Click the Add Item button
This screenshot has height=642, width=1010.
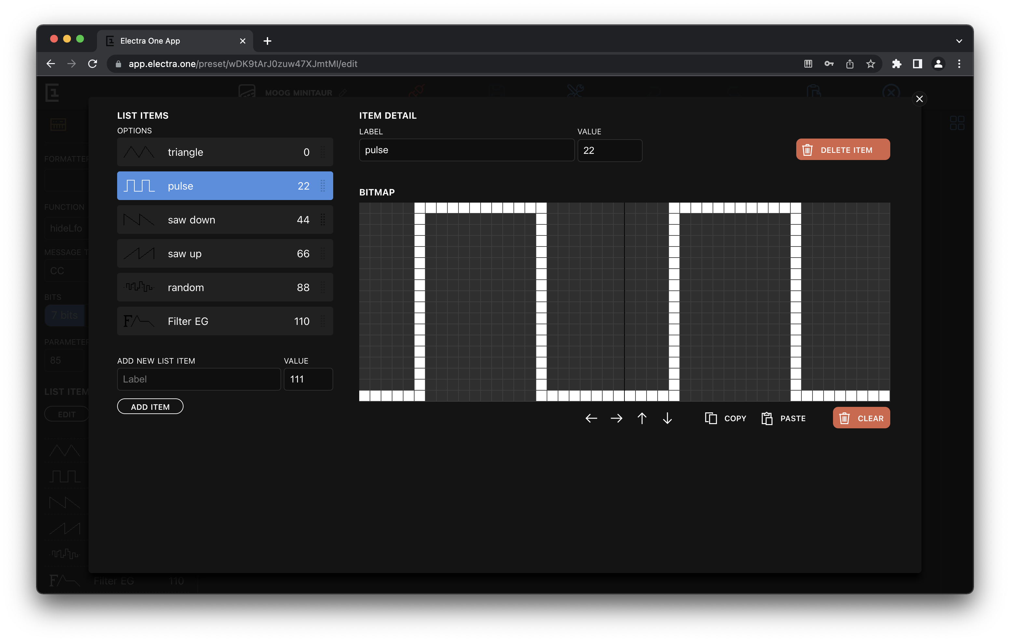point(150,406)
